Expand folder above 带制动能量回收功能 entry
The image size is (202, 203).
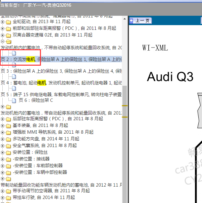(2, 179)
